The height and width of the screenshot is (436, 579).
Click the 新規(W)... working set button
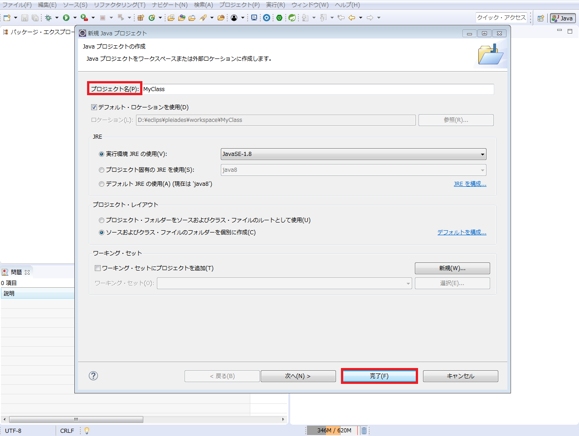[x=452, y=268]
